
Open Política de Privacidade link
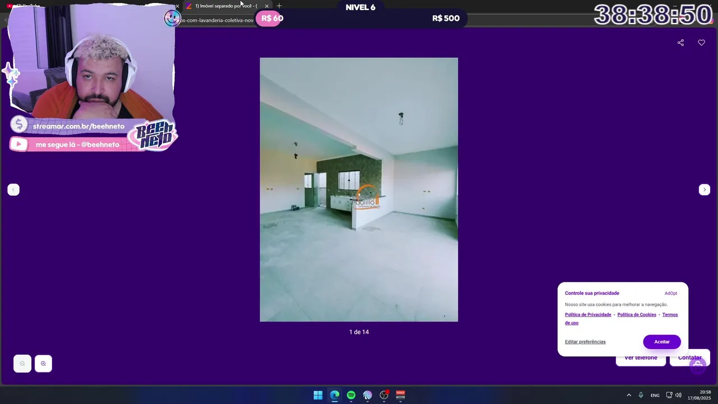pos(588,315)
